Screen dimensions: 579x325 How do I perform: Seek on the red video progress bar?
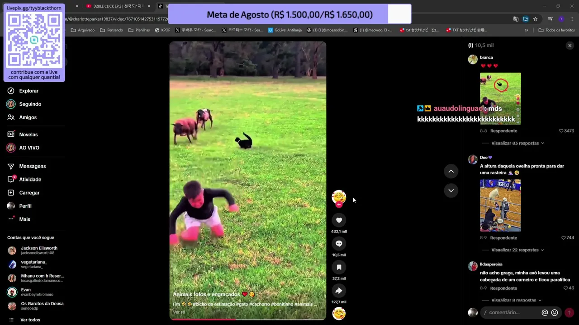[x=247, y=319]
